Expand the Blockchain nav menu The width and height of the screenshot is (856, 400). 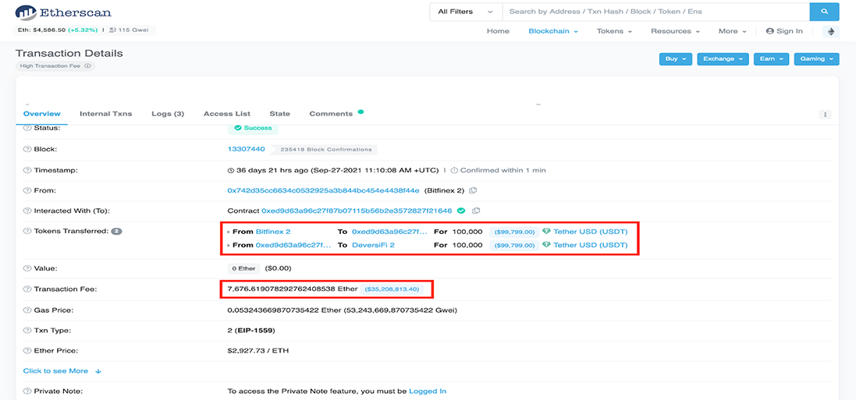coord(552,31)
